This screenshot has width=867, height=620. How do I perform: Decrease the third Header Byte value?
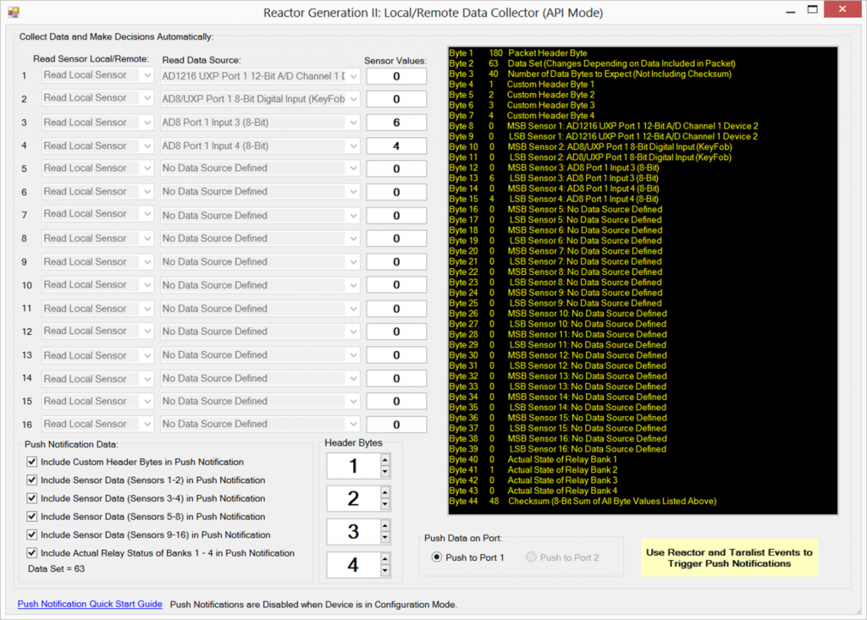coord(385,538)
